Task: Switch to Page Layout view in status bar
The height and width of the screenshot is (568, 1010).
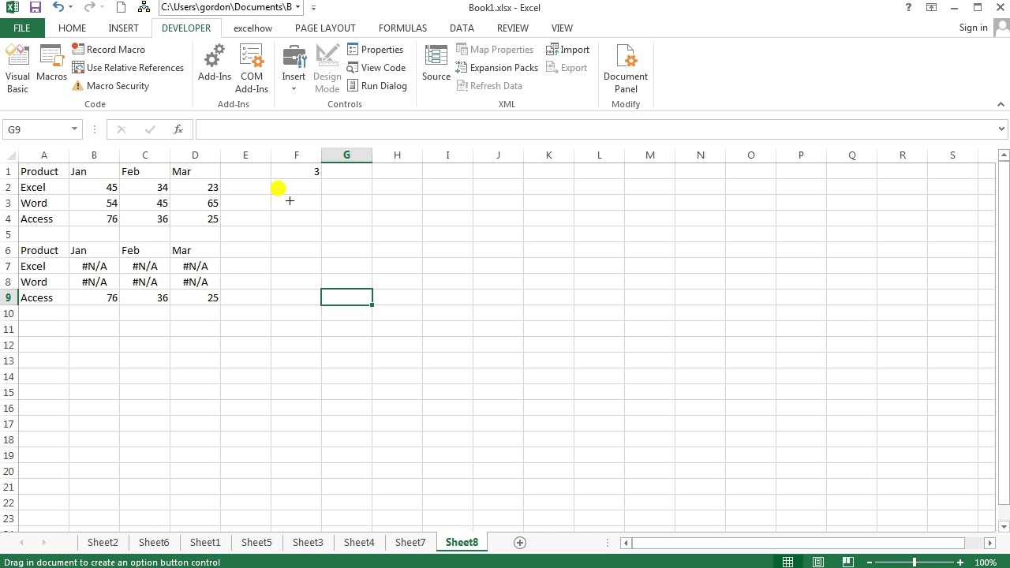Action: coord(818,562)
